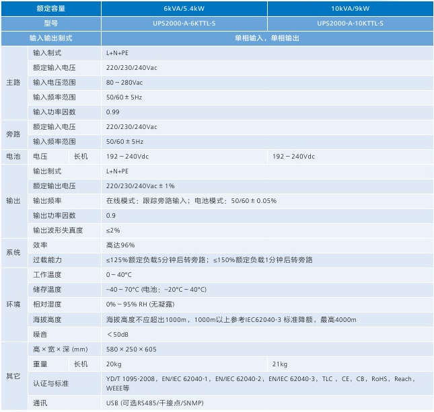
Task: Select the value 220/230/240Vac ± 1%
Action: coord(141,186)
